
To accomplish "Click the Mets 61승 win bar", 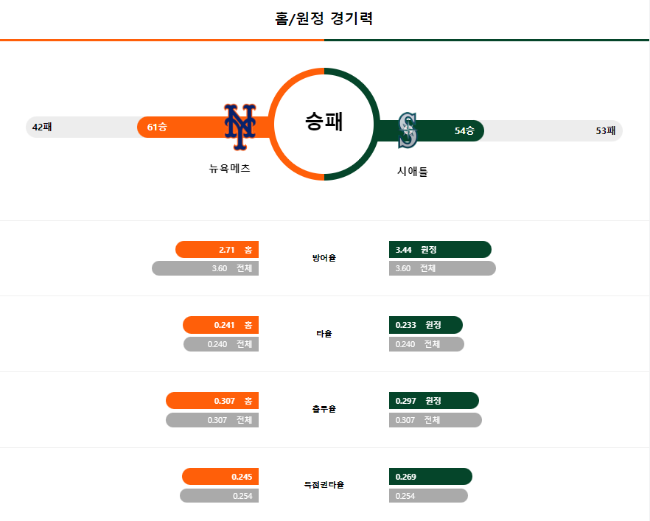I will pos(203,127).
